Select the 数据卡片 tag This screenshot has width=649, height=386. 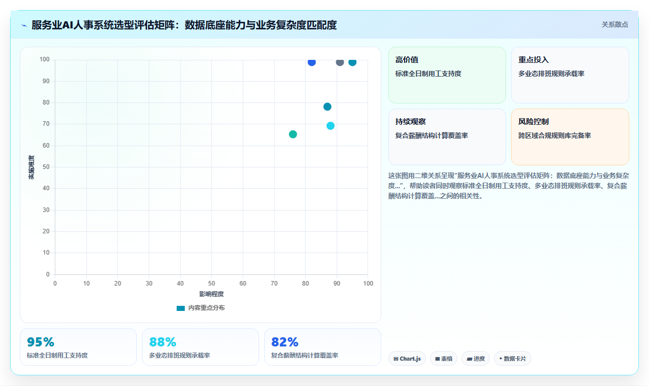coord(513,359)
